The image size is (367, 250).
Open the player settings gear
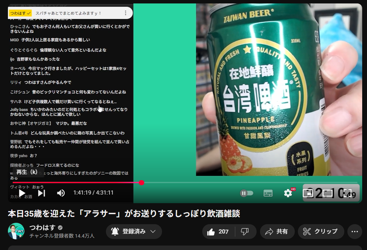click(288, 193)
